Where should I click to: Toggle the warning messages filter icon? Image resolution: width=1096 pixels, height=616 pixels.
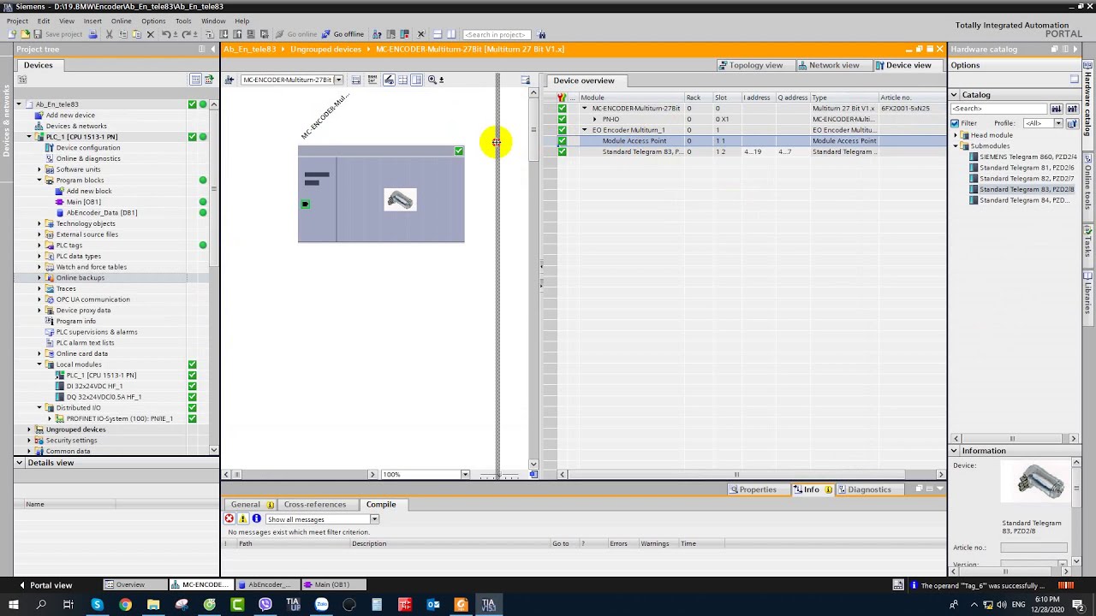point(243,519)
